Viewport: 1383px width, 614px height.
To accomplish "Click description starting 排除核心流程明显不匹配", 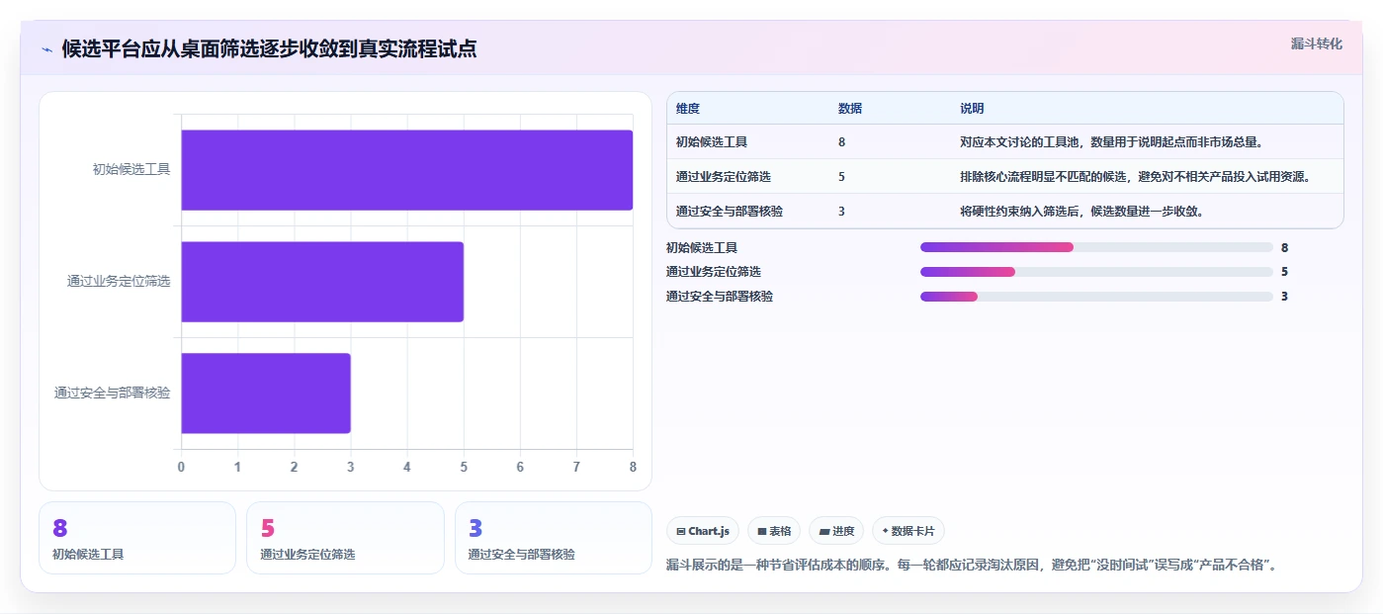I will 1135,177.
